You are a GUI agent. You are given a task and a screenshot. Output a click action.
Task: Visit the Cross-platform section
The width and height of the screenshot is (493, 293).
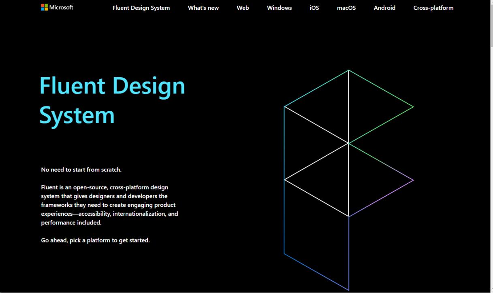433,8
